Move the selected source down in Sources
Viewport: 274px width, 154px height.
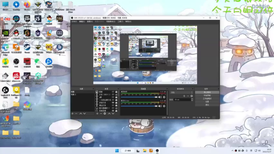pyautogui.click(x=113, y=114)
